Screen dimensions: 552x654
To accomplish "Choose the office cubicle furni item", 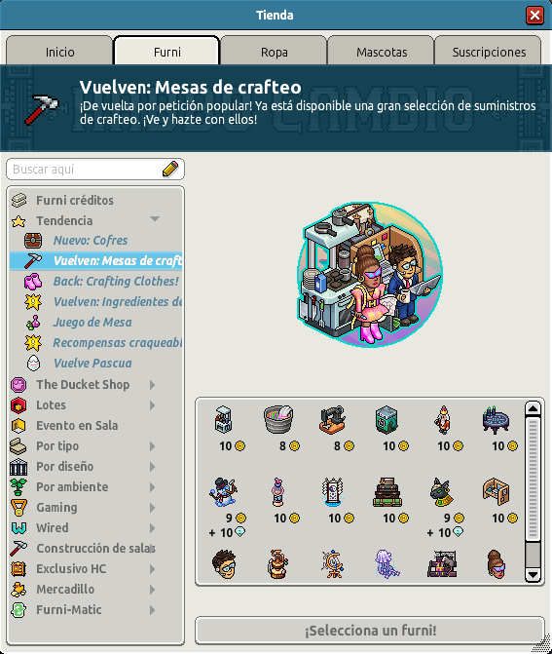I will pos(497,492).
